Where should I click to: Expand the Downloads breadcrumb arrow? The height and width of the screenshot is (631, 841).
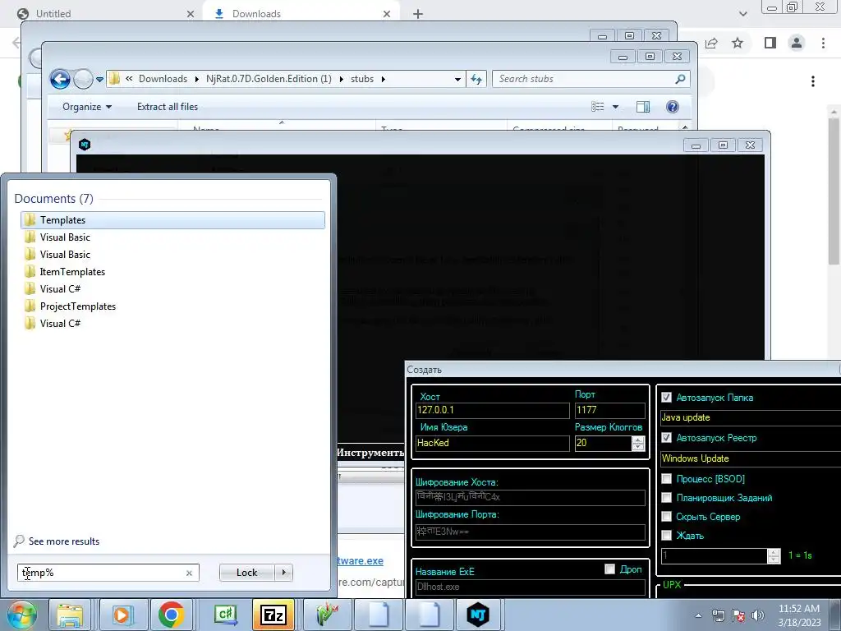[x=197, y=79]
